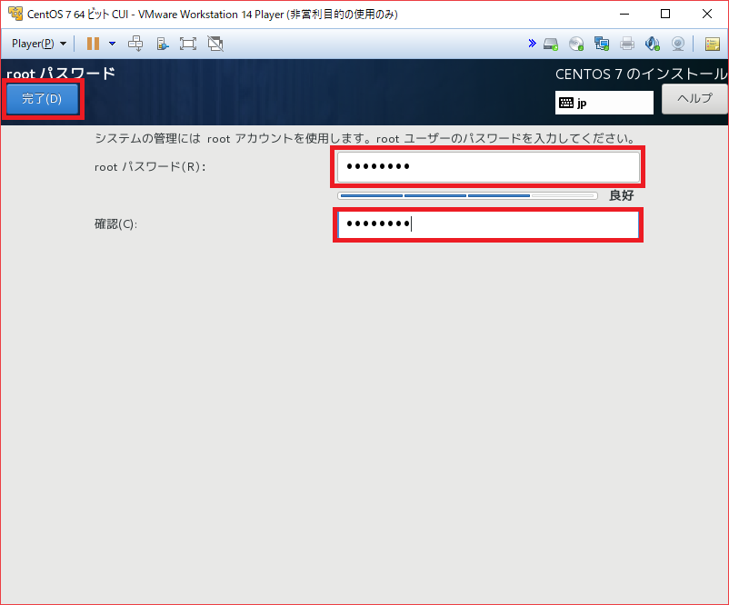Screen dimensions: 729x605
Task: Expand the power options dropdown arrow beside pause
Action: pos(112,44)
